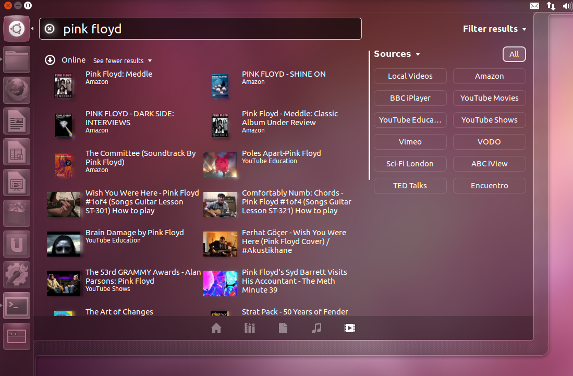Viewport: 573px width, 376px height.
Task: Open Meddle: Classic Album Under Review cover
Action: (x=220, y=125)
